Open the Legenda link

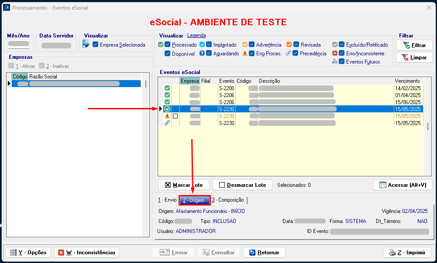196,36
